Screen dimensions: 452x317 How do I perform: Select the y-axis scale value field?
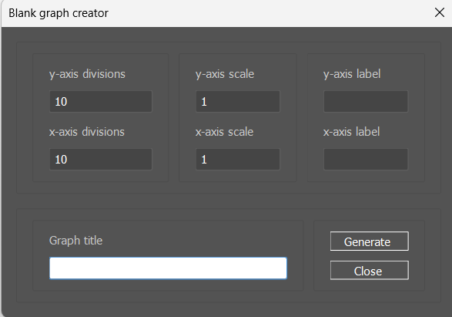click(x=238, y=101)
